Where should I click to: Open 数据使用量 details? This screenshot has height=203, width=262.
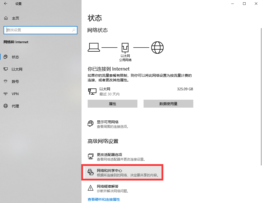coord(168,104)
